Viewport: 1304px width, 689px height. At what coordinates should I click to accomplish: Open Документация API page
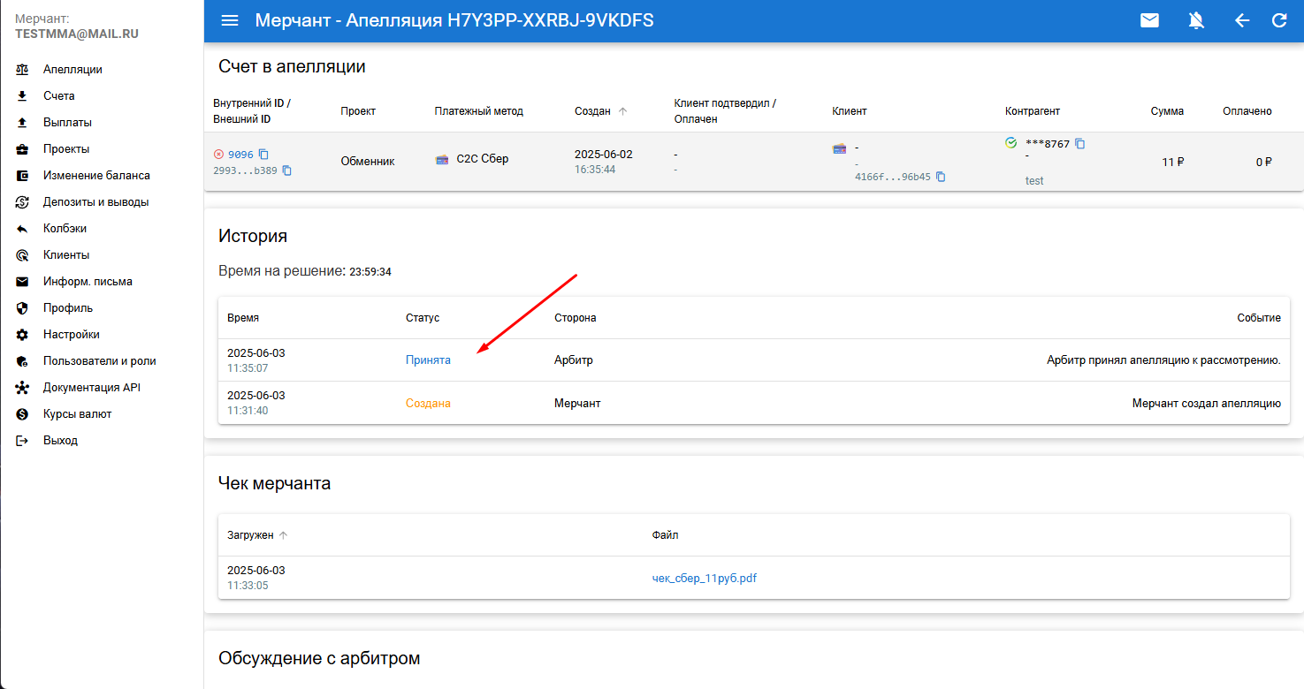tap(92, 388)
